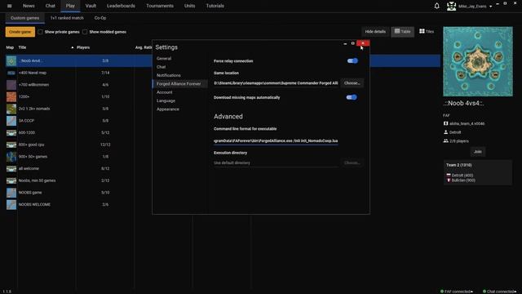Click map thumbnail of NOOBS game

(x=11, y=193)
